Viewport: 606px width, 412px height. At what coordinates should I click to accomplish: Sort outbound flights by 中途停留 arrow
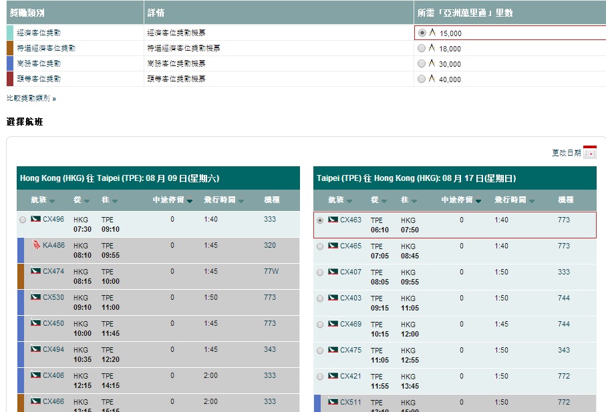[190, 201]
